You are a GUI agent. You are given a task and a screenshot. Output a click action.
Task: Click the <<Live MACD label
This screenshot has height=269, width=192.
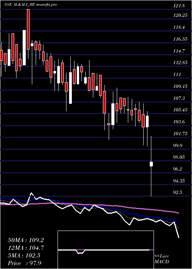click(x=162, y=259)
